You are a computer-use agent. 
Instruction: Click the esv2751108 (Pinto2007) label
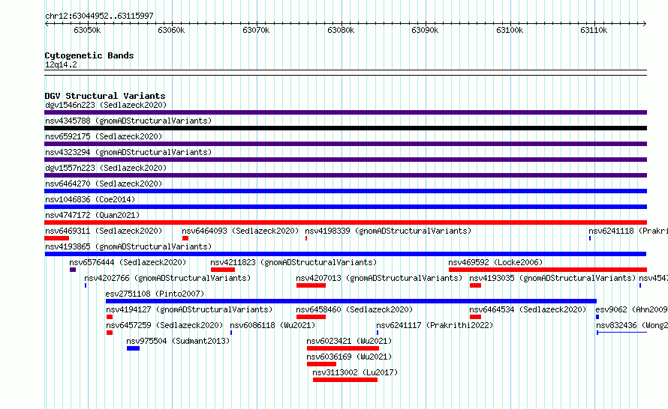pos(155,294)
